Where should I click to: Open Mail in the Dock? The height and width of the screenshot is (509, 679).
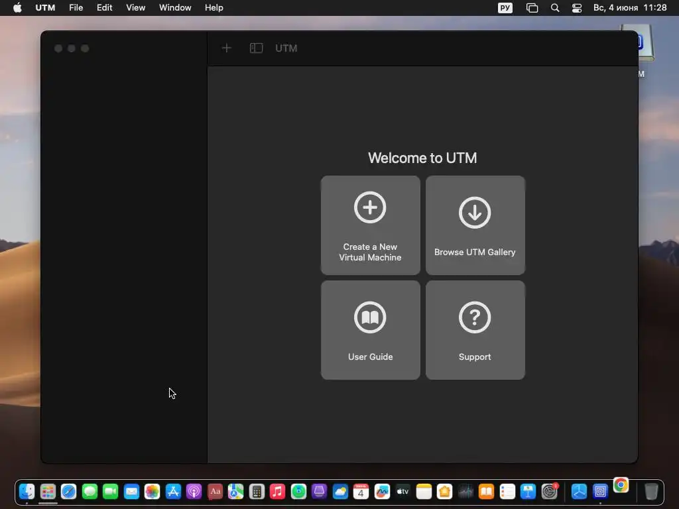pos(131,492)
